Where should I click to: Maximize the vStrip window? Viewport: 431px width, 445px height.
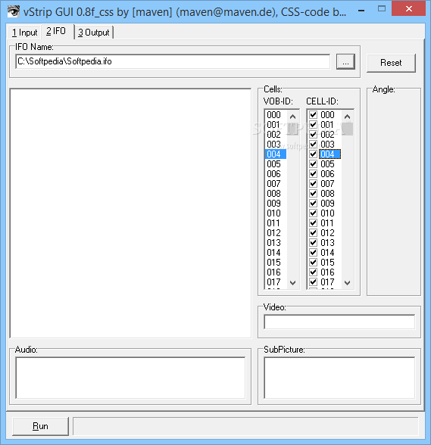382,9
